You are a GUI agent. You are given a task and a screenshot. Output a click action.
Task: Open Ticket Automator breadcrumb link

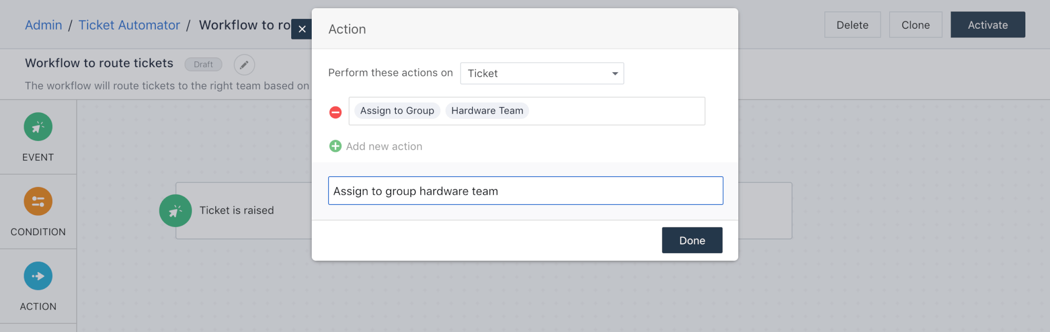(129, 25)
